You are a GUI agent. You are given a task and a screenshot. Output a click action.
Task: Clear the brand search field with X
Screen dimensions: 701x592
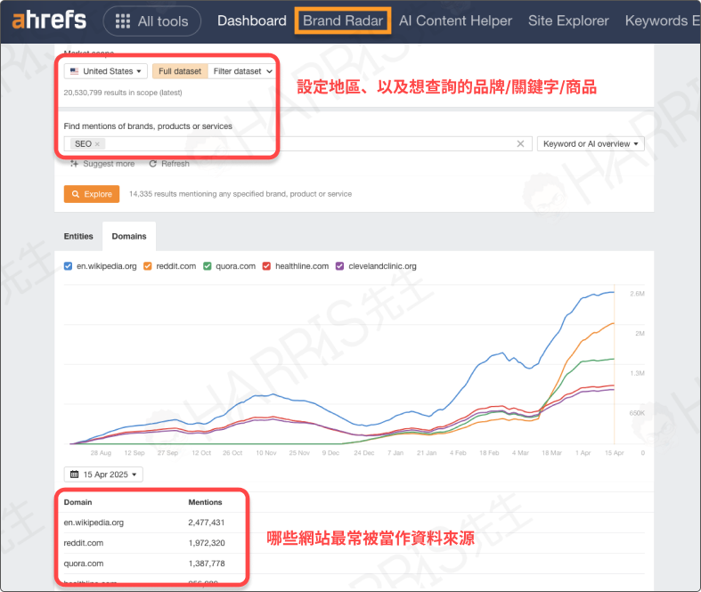520,144
